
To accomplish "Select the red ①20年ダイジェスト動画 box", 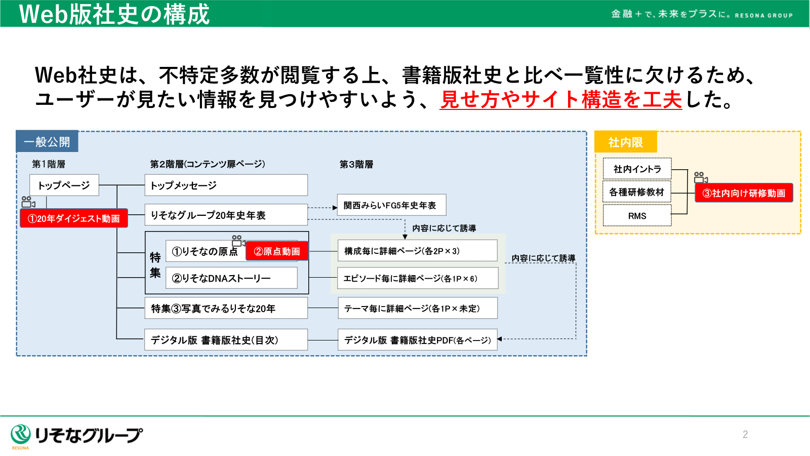I will [x=74, y=218].
